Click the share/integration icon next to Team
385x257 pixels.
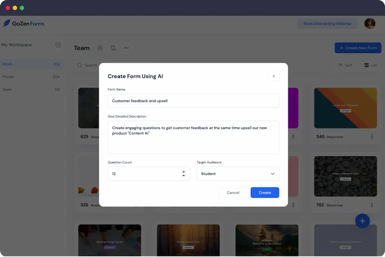(x=113, y=47)
